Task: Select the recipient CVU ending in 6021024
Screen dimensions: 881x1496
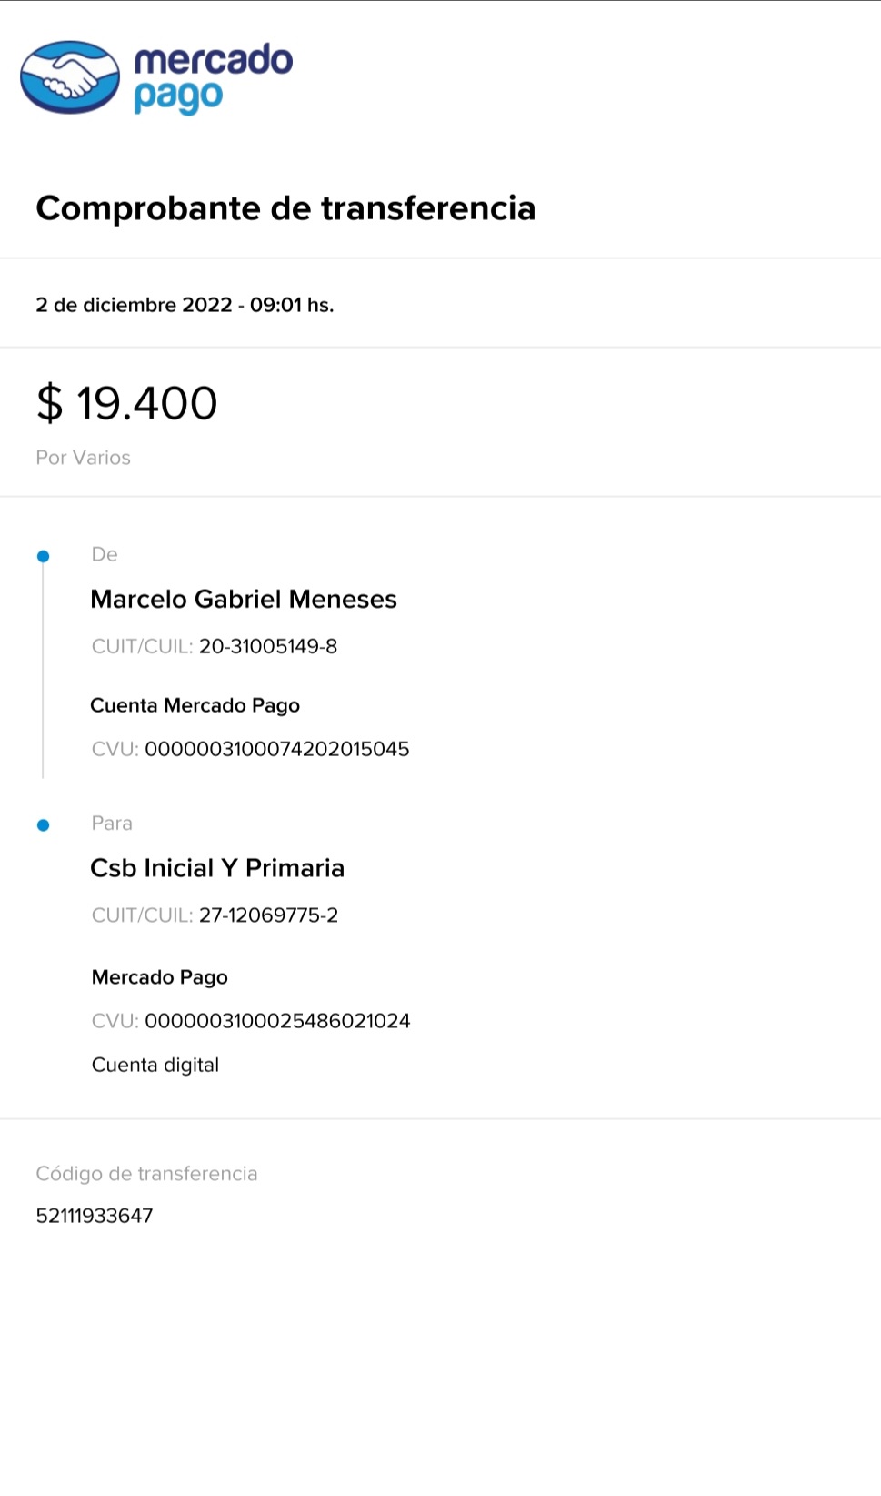Action: pos(277,1021)
